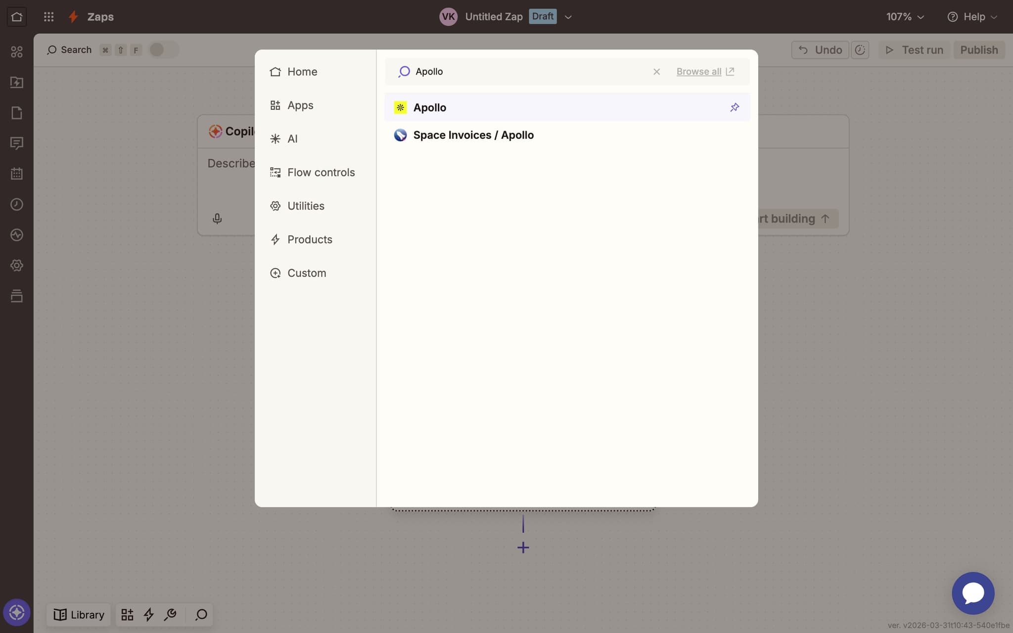Open the Home icon in the left sidebar

coord(17,16)
